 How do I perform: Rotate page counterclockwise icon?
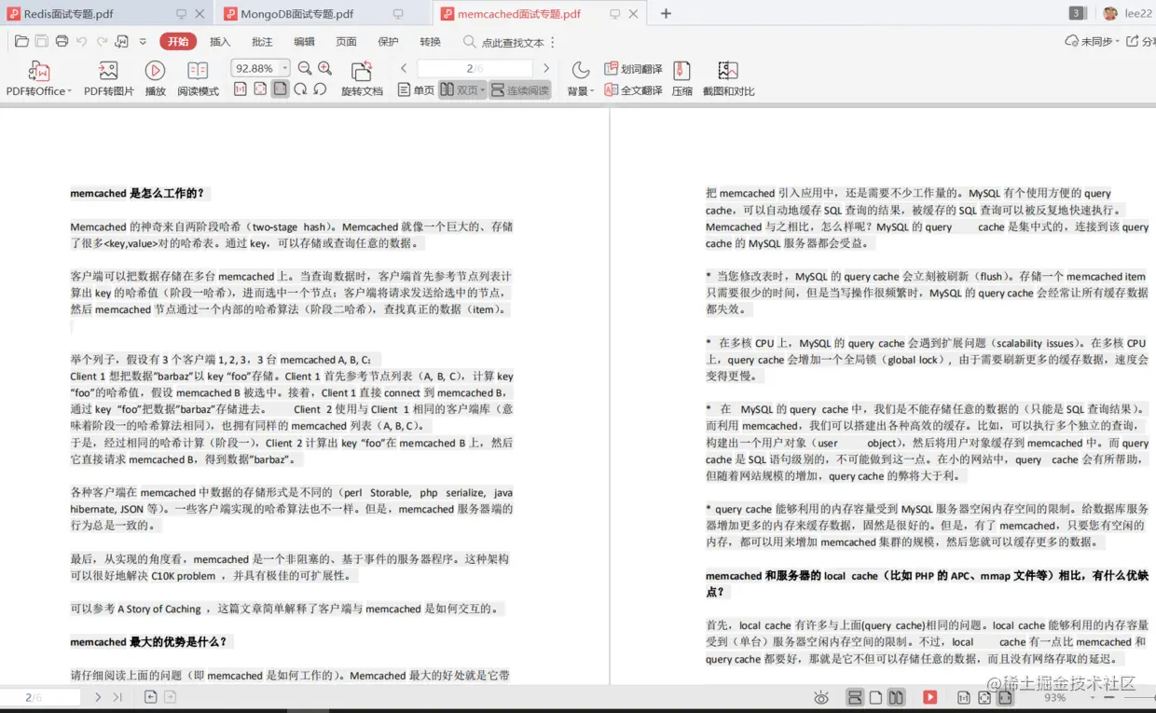coord(320,89)
